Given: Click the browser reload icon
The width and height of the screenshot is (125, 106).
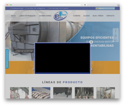Looking at the screenshot, I should coord(81,5).
